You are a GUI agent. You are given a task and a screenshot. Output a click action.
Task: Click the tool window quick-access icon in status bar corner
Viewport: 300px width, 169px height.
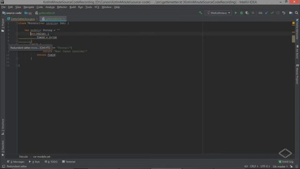click(x=4, y=166)
